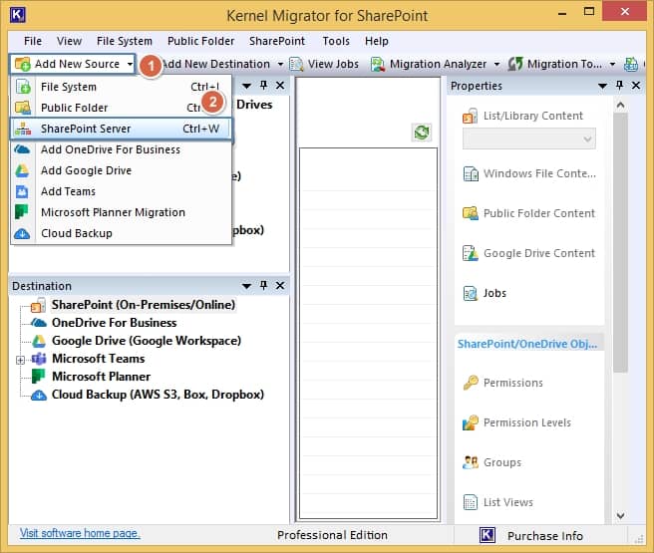Click the Teams icon in source menu

[x=22, y=191]
